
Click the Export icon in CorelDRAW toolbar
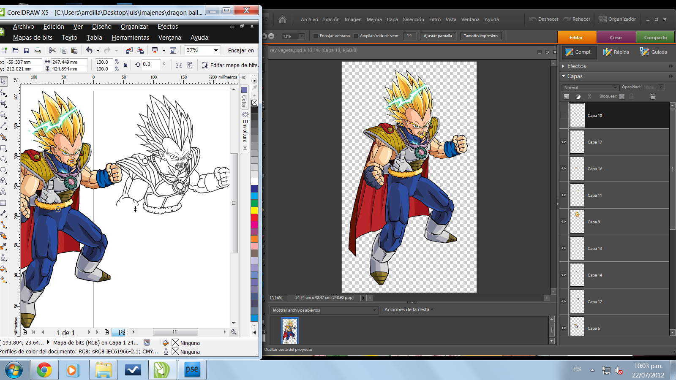point(140,51)
